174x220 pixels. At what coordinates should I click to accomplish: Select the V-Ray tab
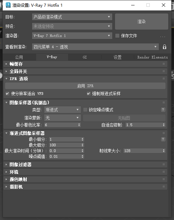[52, 57]
